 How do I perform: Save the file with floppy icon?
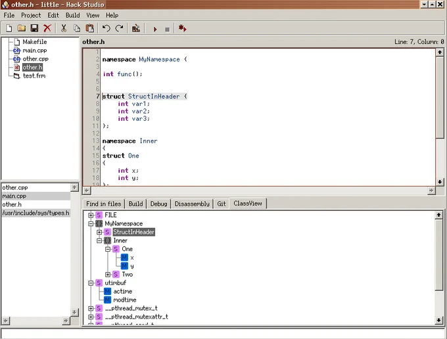tap(34, 28)
